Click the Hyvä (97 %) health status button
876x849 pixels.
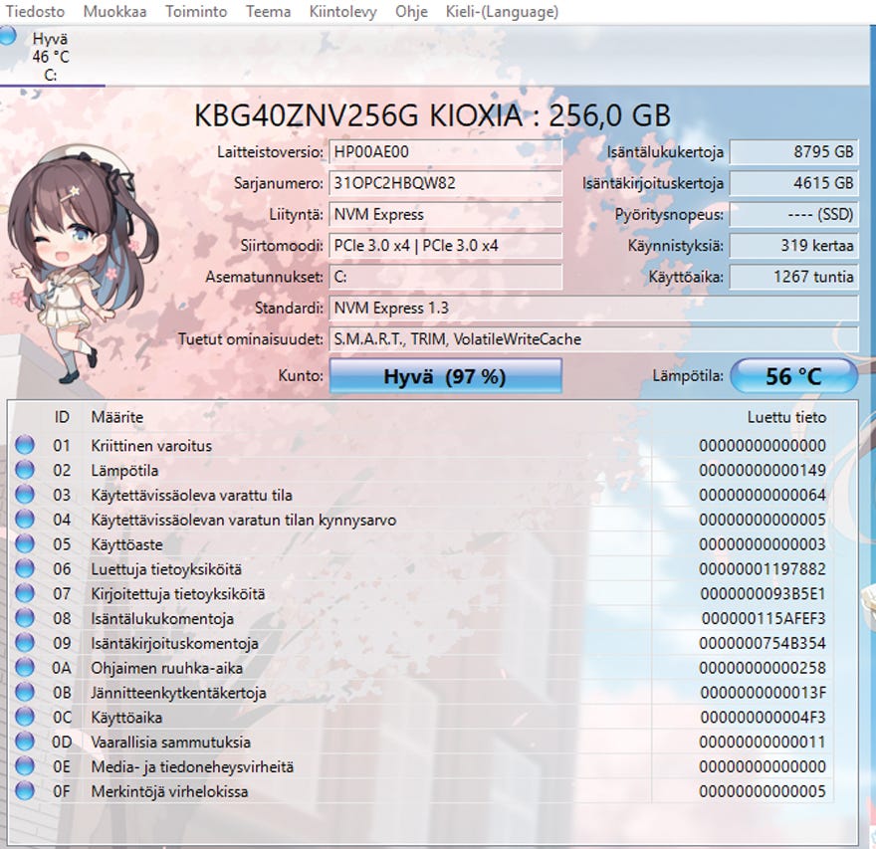pos(445,376)
